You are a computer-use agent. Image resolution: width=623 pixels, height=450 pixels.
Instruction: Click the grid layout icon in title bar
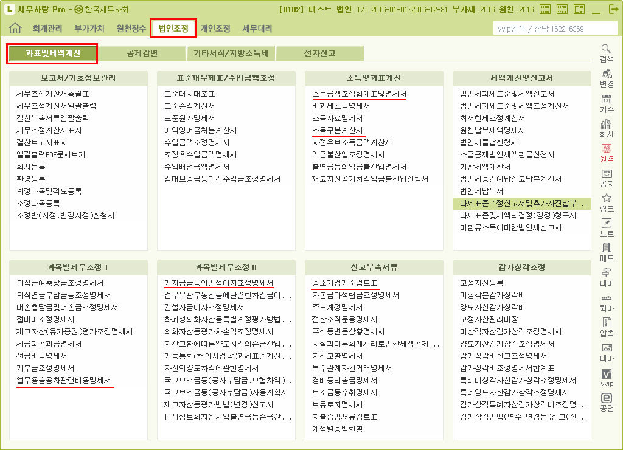(x=562, y=9)
